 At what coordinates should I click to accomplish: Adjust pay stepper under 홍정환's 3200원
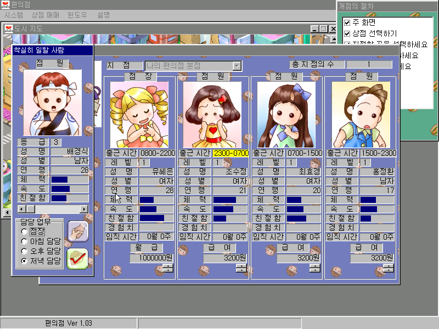pyautogui.click(x=389, y=269)
